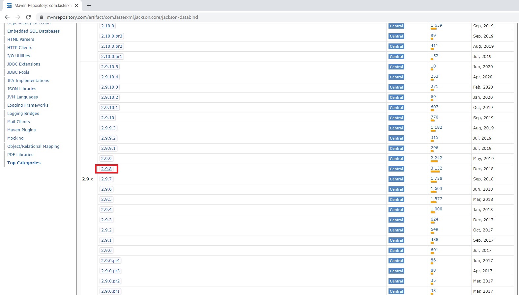Open version 2.9.10

click(107, 118)
